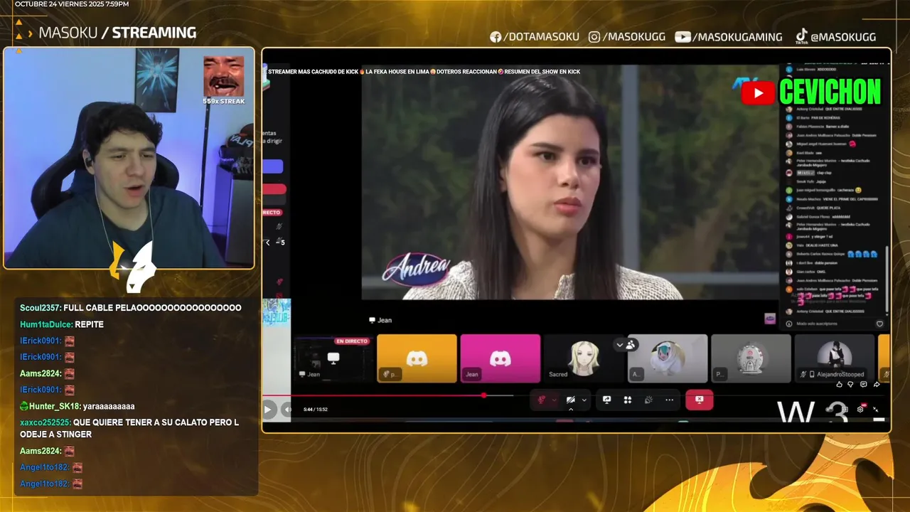910x512 pixels.
Task: Click the @MASOKUGG handle text
Action: coord(843,37)
